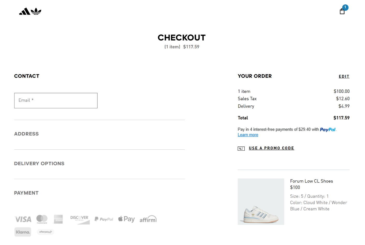Image resolution: width=365 pixels, height=245 pixels.
Task: Click the Visa payment icon
Action: click(x=23, y=219)
